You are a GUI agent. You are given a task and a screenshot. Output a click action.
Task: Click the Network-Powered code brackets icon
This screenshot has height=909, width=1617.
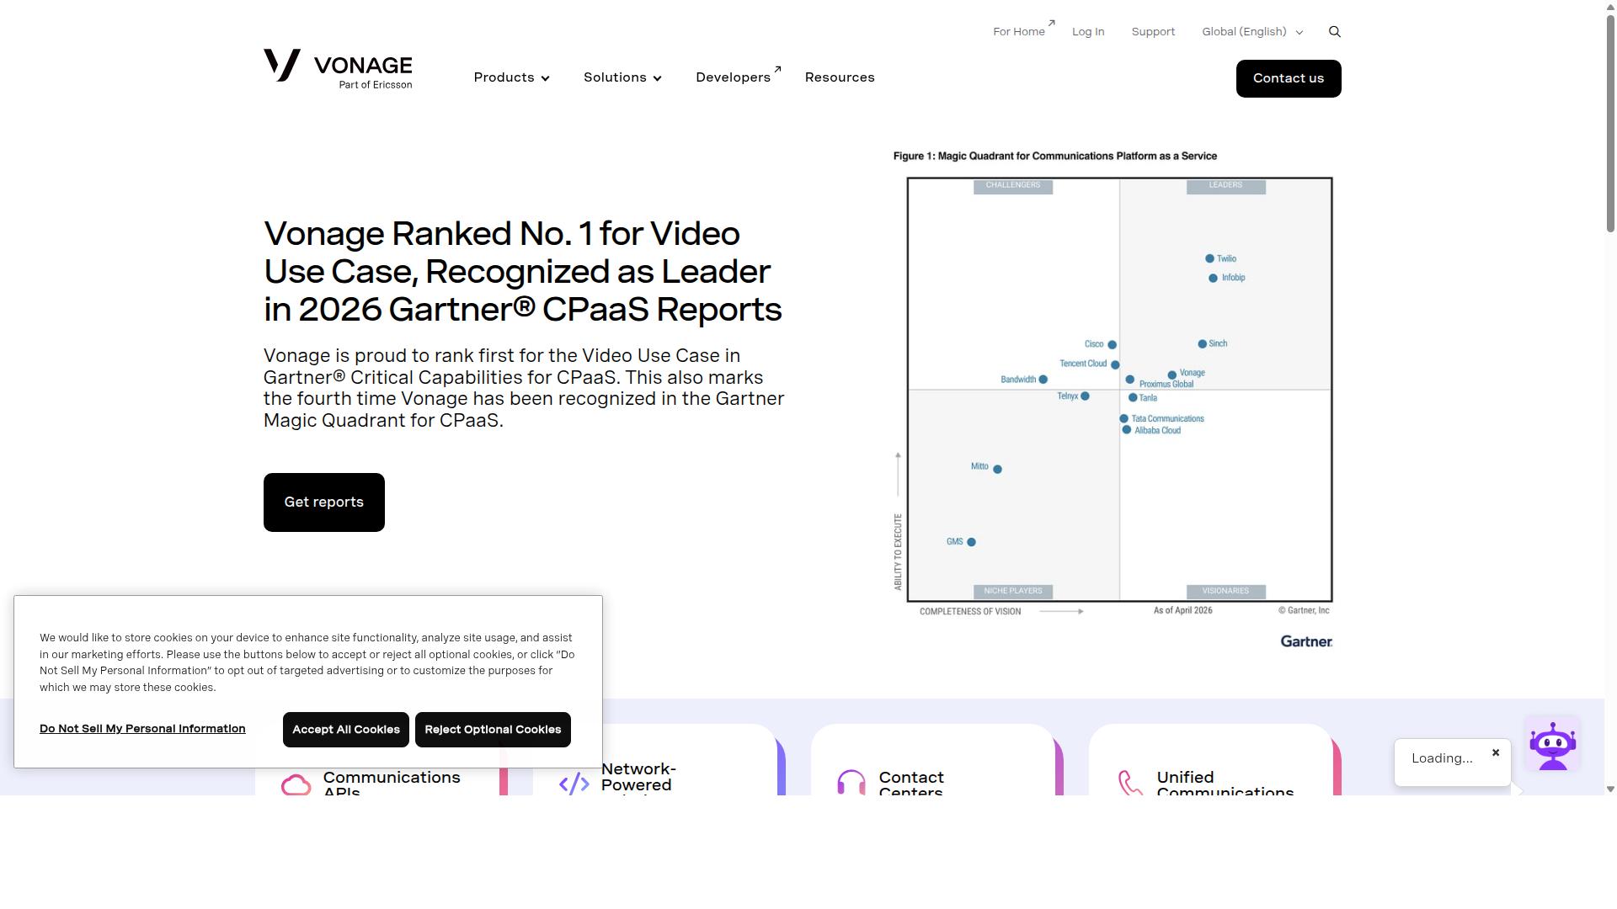tap(574, 784)
